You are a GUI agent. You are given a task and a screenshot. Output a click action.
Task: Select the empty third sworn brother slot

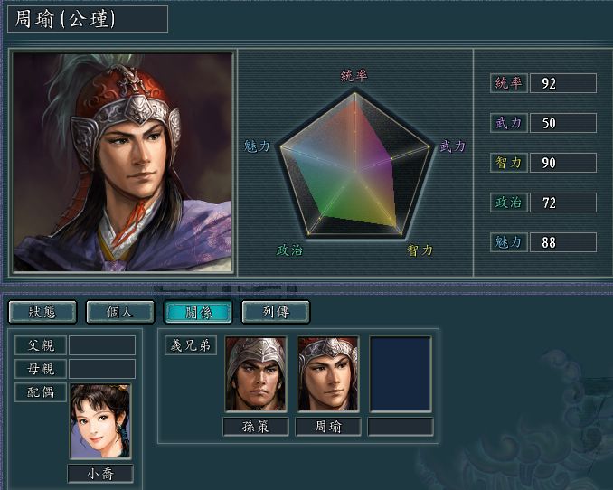[x=401, y=374]
